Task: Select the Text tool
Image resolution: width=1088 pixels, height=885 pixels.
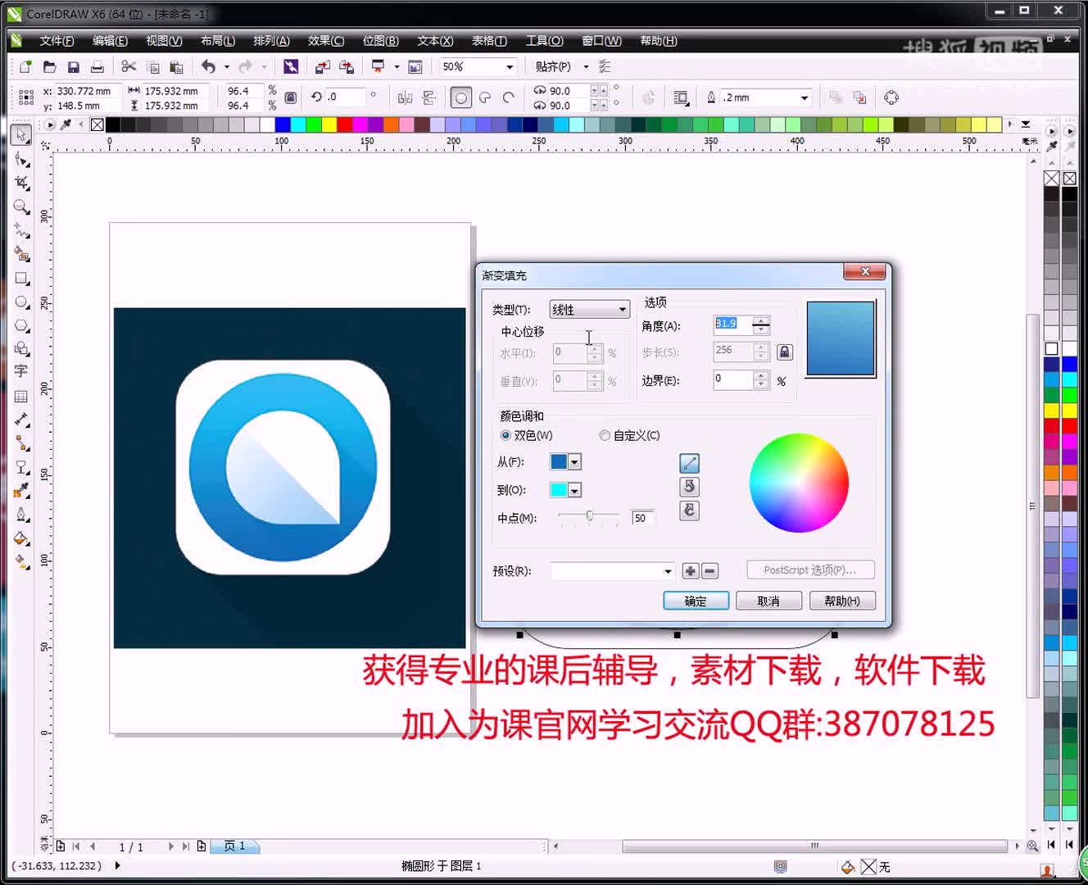Action: [x=21, y=372]
